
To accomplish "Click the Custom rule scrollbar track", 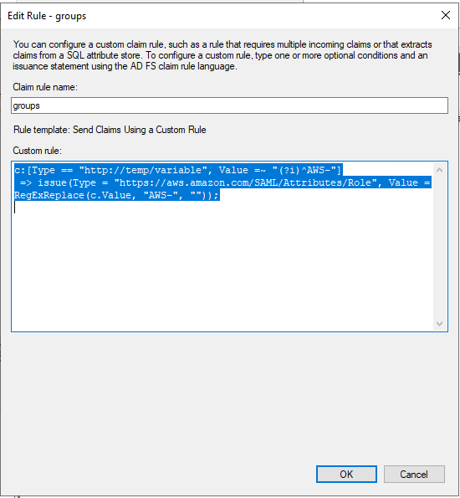I will click(x=439, y=247).
